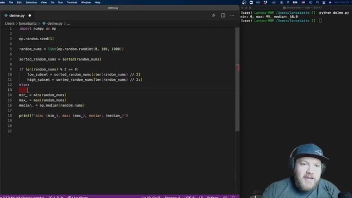
Task: Open the View menu
Action: click(43, 2)
